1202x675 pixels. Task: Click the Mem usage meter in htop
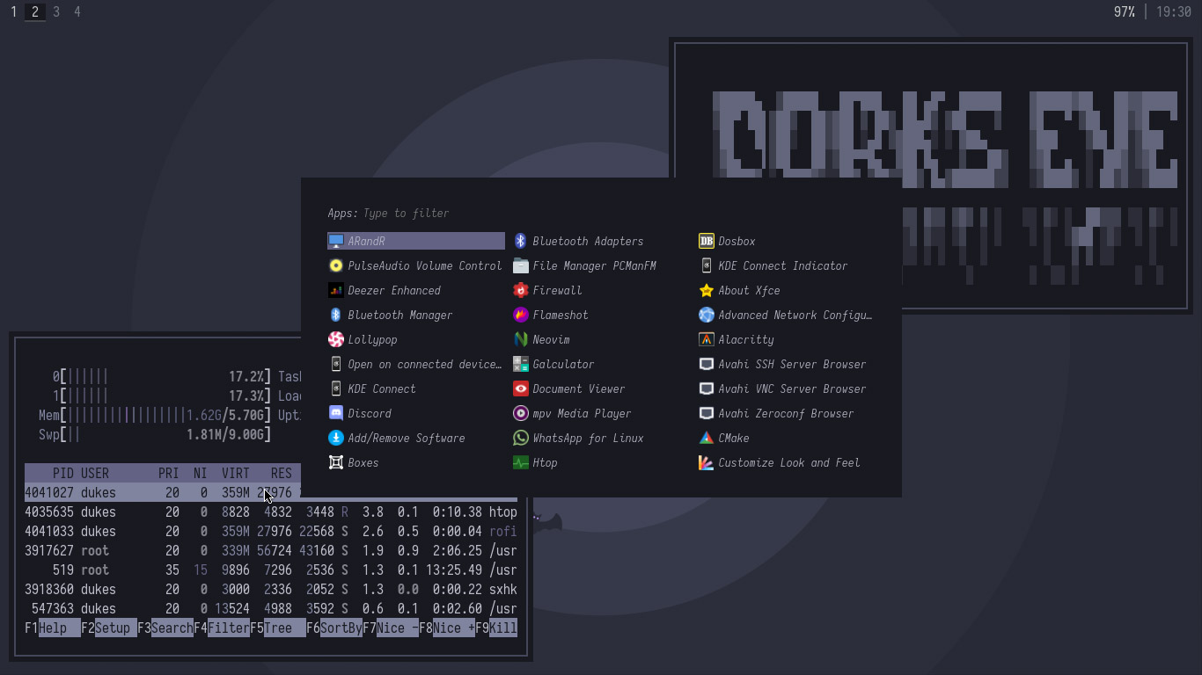tap(155, 415)
